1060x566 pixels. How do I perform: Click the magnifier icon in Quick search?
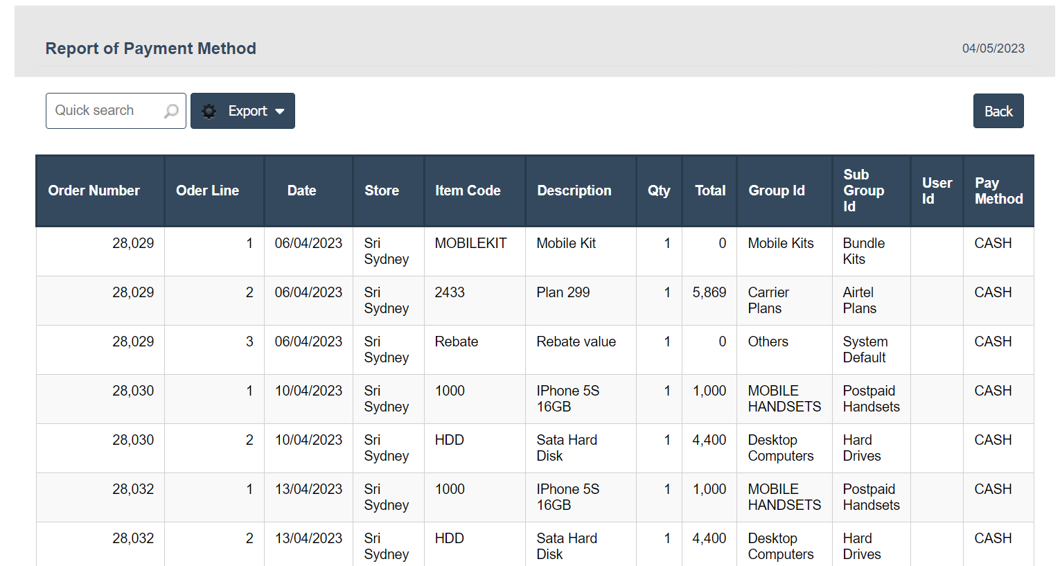click(171, 111)
